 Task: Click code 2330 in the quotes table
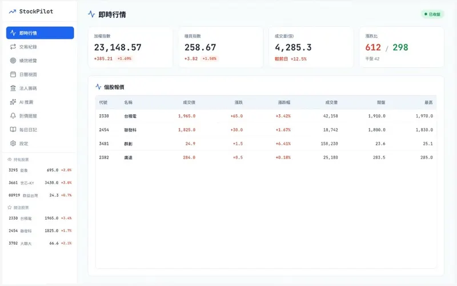point(104,116)
